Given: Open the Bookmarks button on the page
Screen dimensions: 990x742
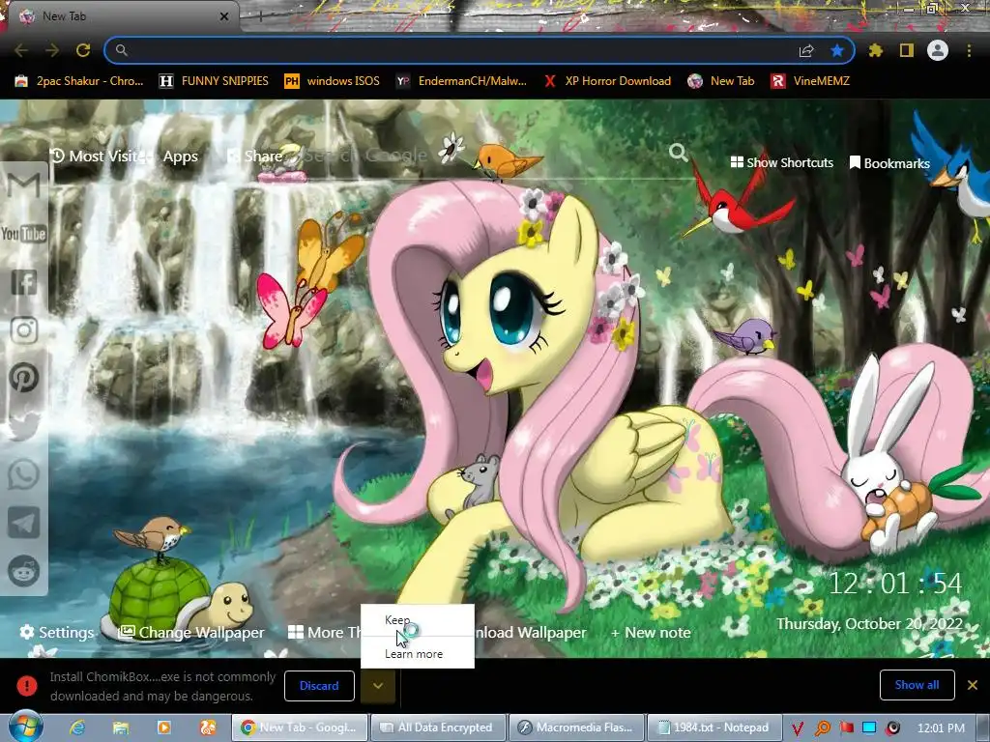Looking at the screenshot, I should pyautogui.click(x=889, y=162).
